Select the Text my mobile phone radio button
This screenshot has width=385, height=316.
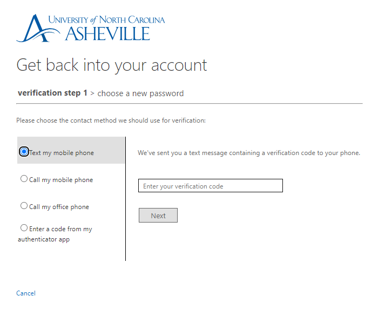pyautogui.click(x=24, y=152)
